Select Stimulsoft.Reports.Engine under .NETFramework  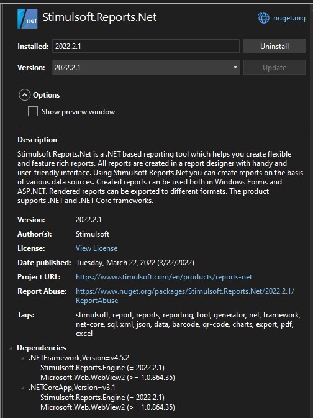coord(102,368)
